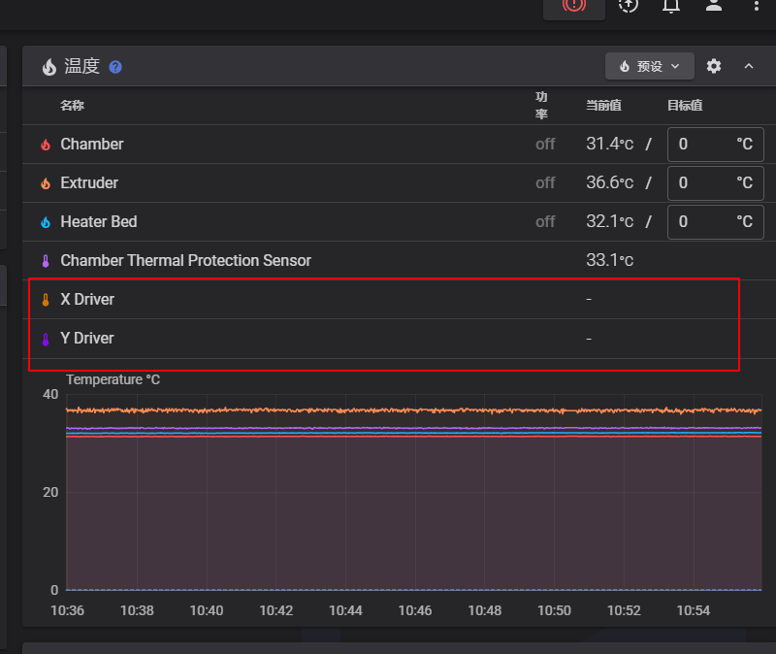Open the 预设 presets dropdown
The width and height of the screenshot is (776, 654).
(649, 66)
